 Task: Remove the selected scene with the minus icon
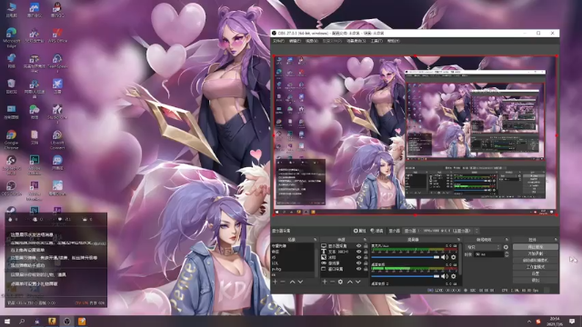tap(283, 282)
